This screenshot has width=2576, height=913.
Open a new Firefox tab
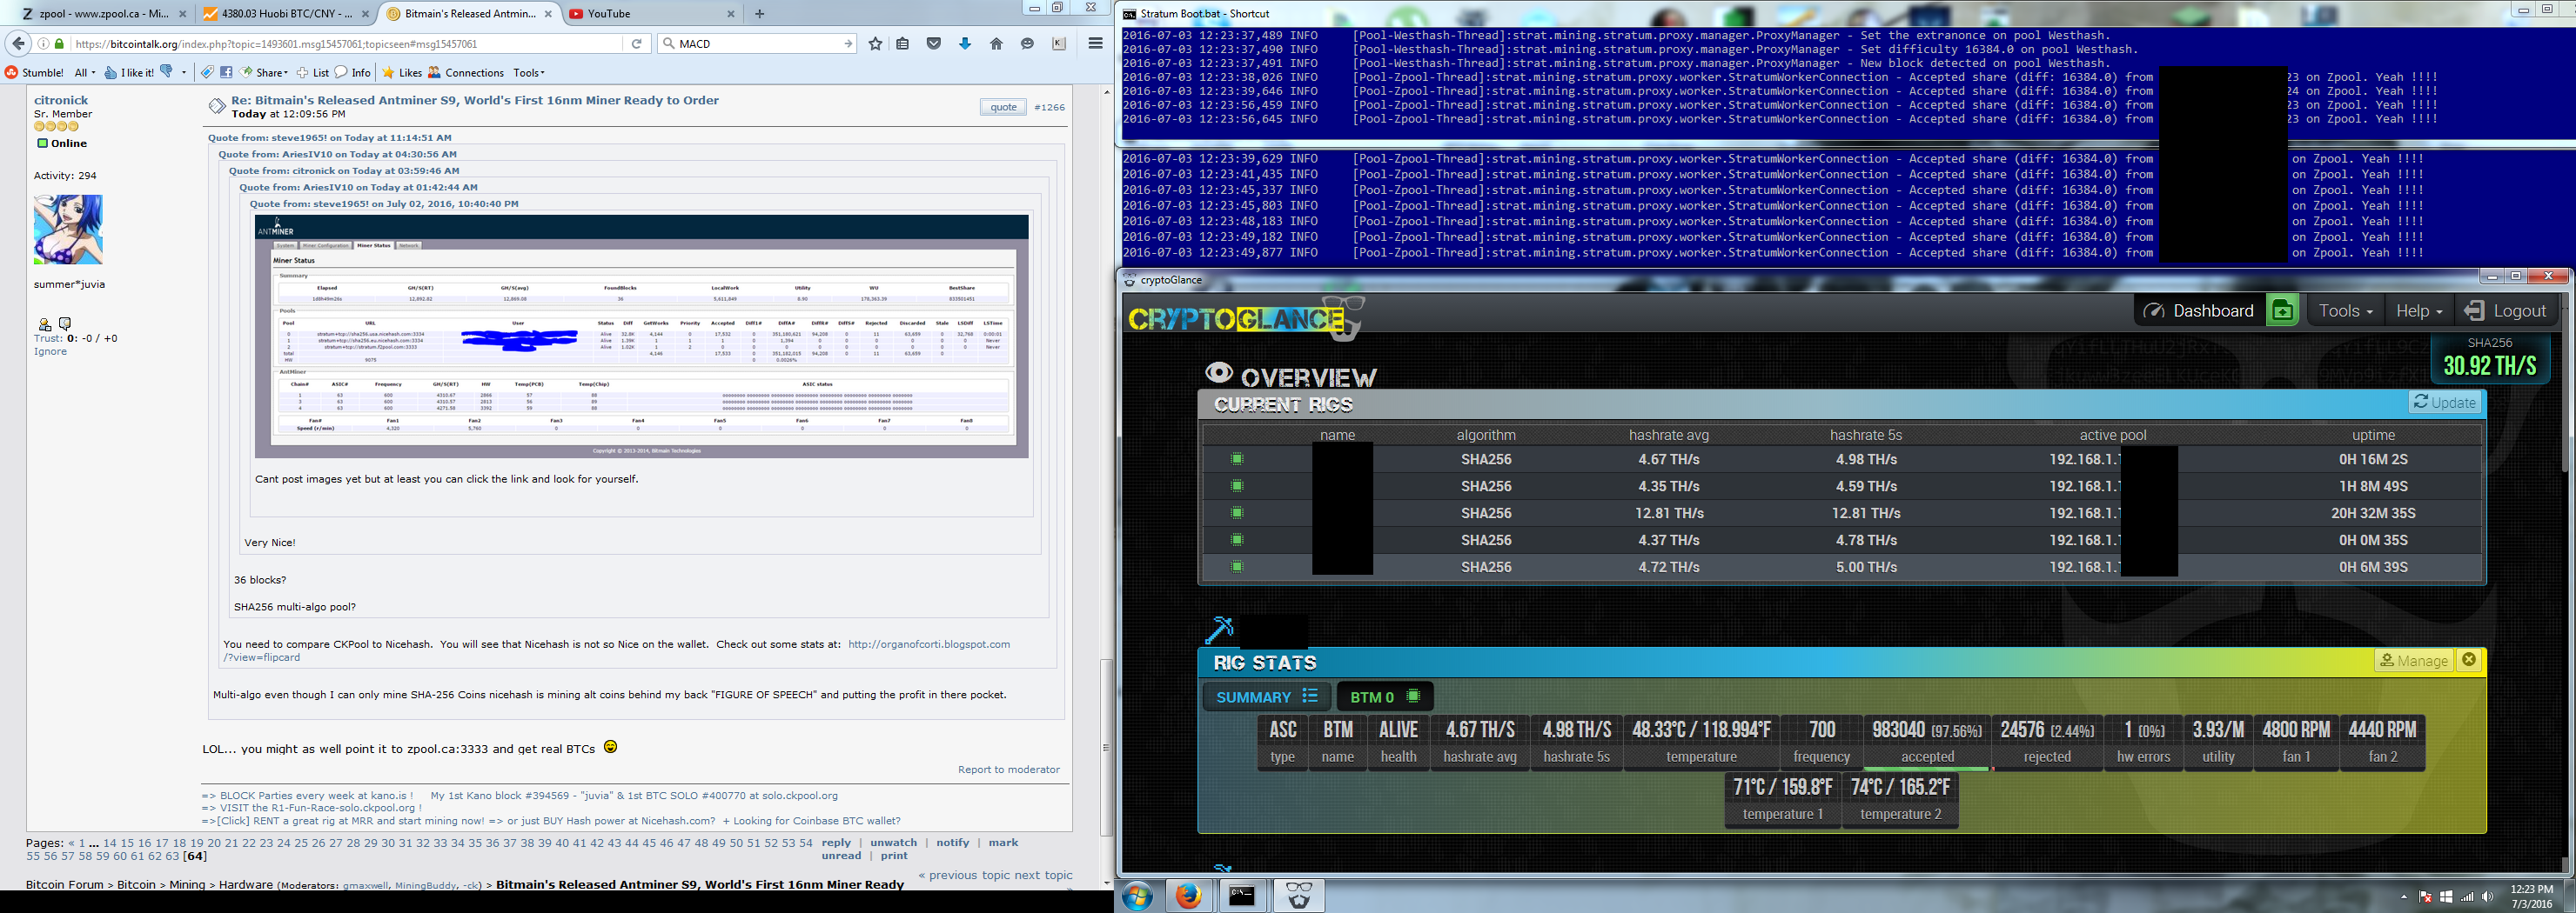click(759, 14)
